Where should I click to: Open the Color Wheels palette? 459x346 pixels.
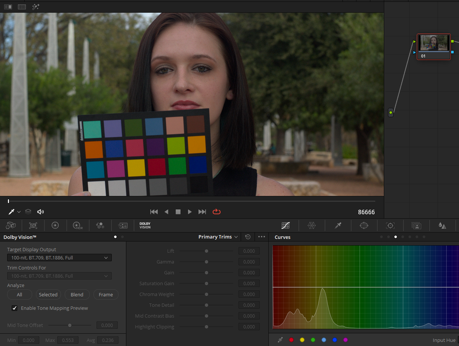[x=55, y=225]
